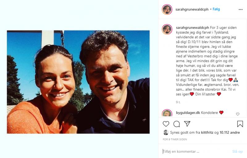Open the caption author's profile avatar
Image resolution: width=247 pixels, height=158 pixels.
(x=167, y=29)
